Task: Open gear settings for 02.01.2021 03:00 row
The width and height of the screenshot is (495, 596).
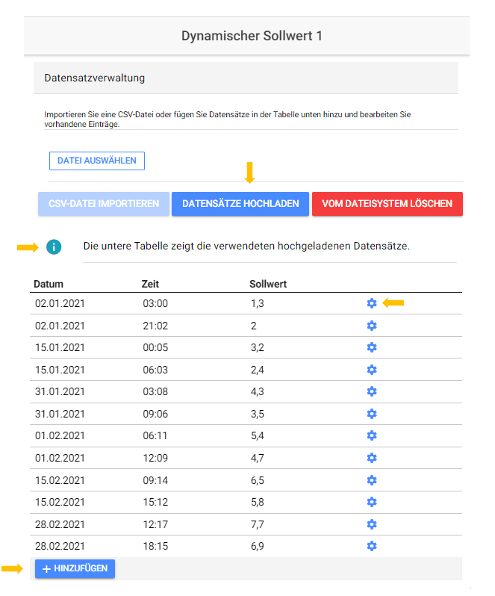Action: tap(372, 303)
